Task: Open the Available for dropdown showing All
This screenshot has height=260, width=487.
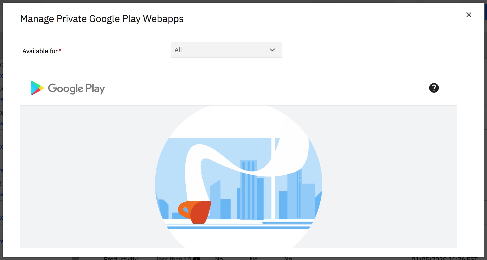Action: (x=226, y=50)
